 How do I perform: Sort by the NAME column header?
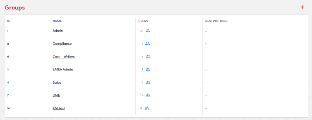(57, 21)
